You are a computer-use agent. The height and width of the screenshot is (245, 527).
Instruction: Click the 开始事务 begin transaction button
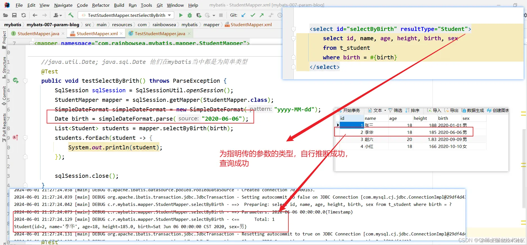click(349, 110)
